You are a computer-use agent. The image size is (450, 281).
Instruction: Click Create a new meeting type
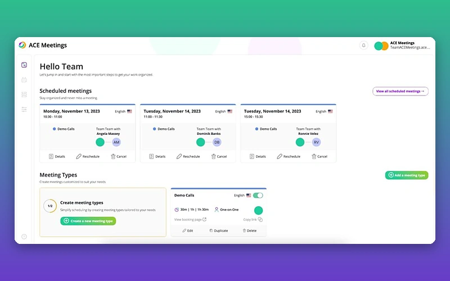[88, 221]
